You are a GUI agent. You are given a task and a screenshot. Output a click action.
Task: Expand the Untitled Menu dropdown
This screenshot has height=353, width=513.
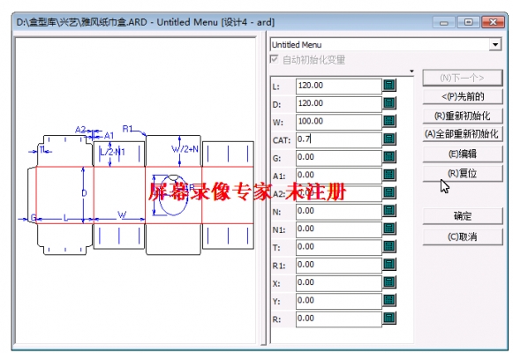pyautogui.click(x=495, y=44)
